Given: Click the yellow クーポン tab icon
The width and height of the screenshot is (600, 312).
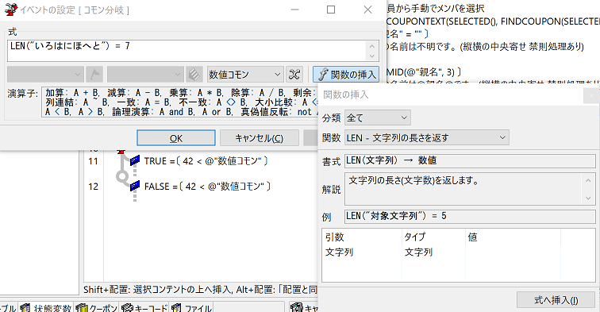Looking at the screenshot, I should (x=82, y=308).
